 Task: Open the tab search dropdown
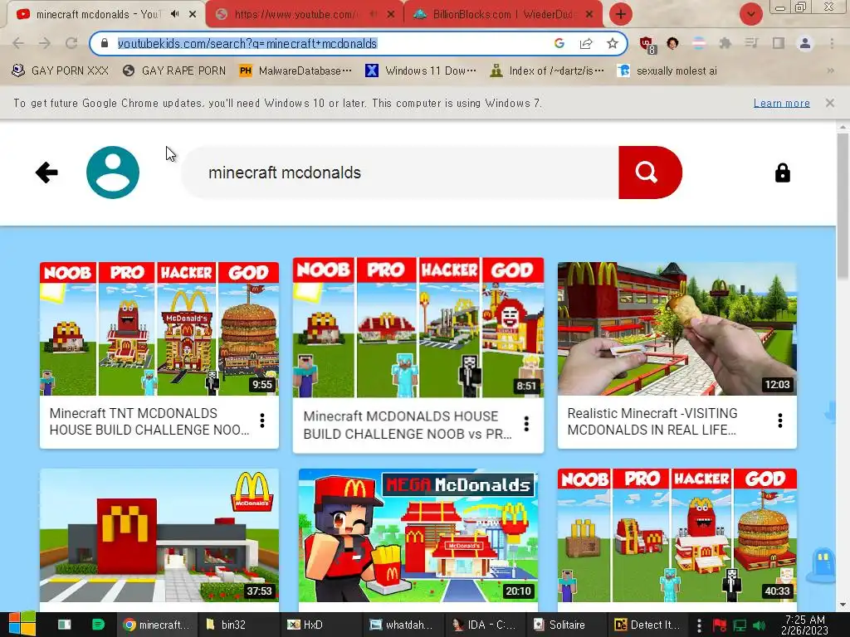tap(750, 15)
